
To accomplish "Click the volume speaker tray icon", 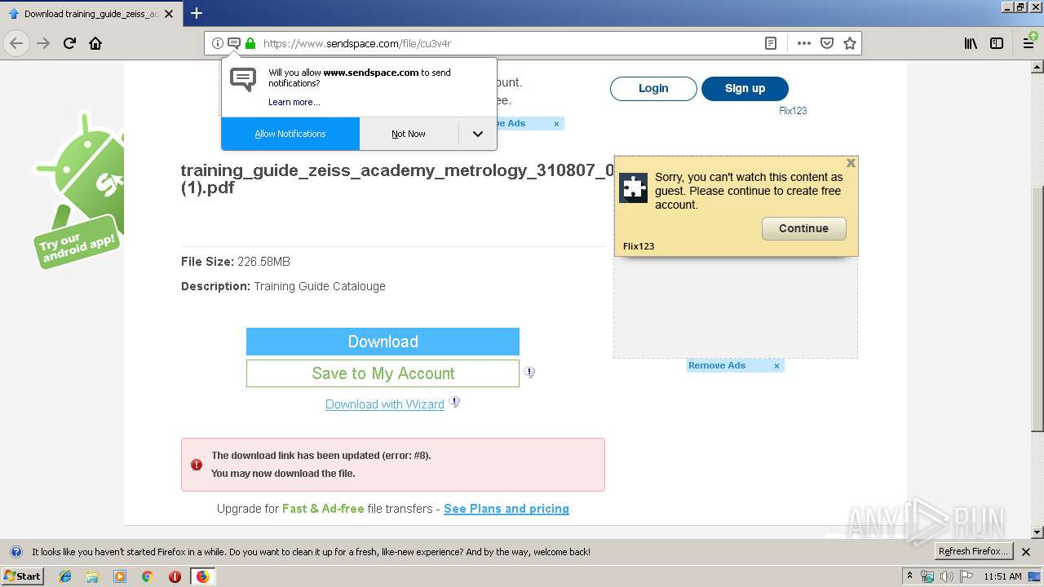I will tap(947, 576).
